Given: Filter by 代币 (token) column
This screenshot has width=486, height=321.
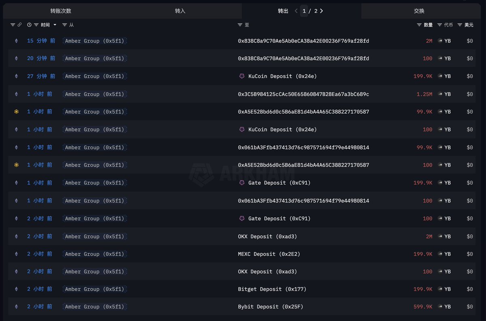Looking at the screenshot, I should (x=439, y=25).
